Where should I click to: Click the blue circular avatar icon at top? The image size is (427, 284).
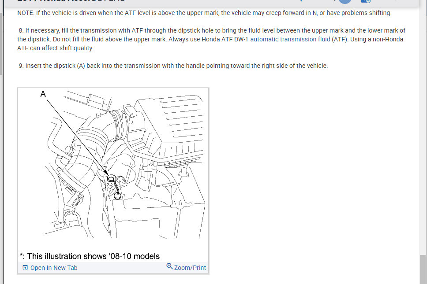click(x=345, y=1)
